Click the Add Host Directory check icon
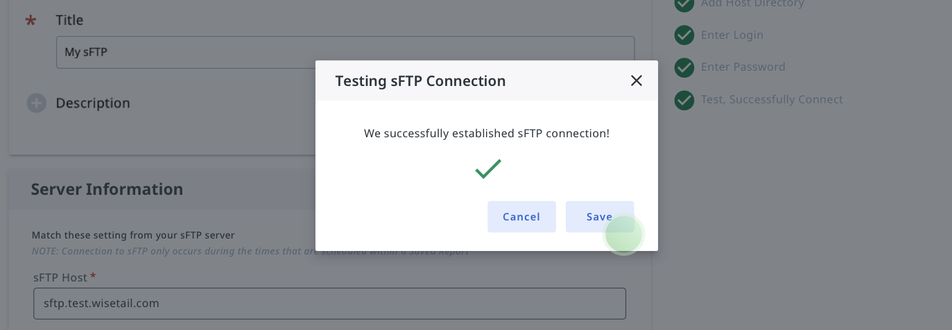 684,3
